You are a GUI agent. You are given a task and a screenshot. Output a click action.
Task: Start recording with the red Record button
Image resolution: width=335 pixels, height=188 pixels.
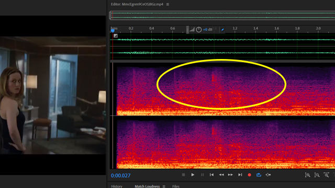click(249, 175)
